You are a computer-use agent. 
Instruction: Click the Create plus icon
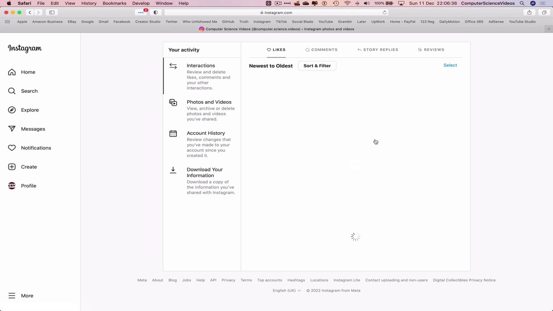pos(12,167)
